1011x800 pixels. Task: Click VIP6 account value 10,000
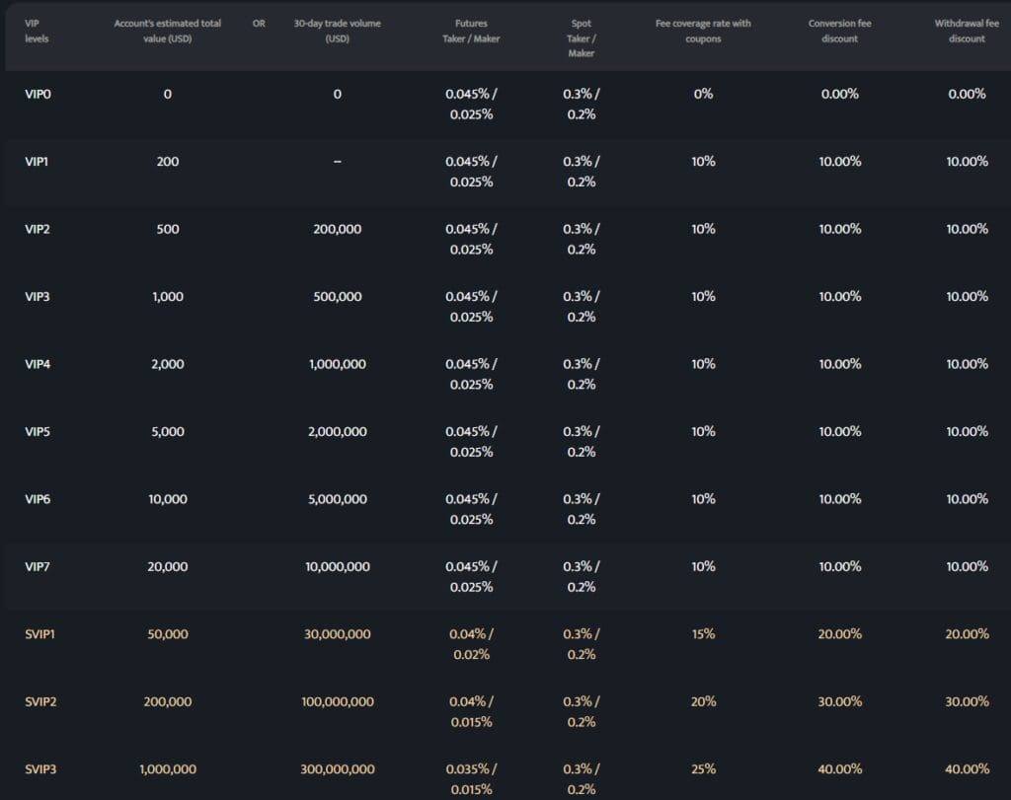[168, 500]
